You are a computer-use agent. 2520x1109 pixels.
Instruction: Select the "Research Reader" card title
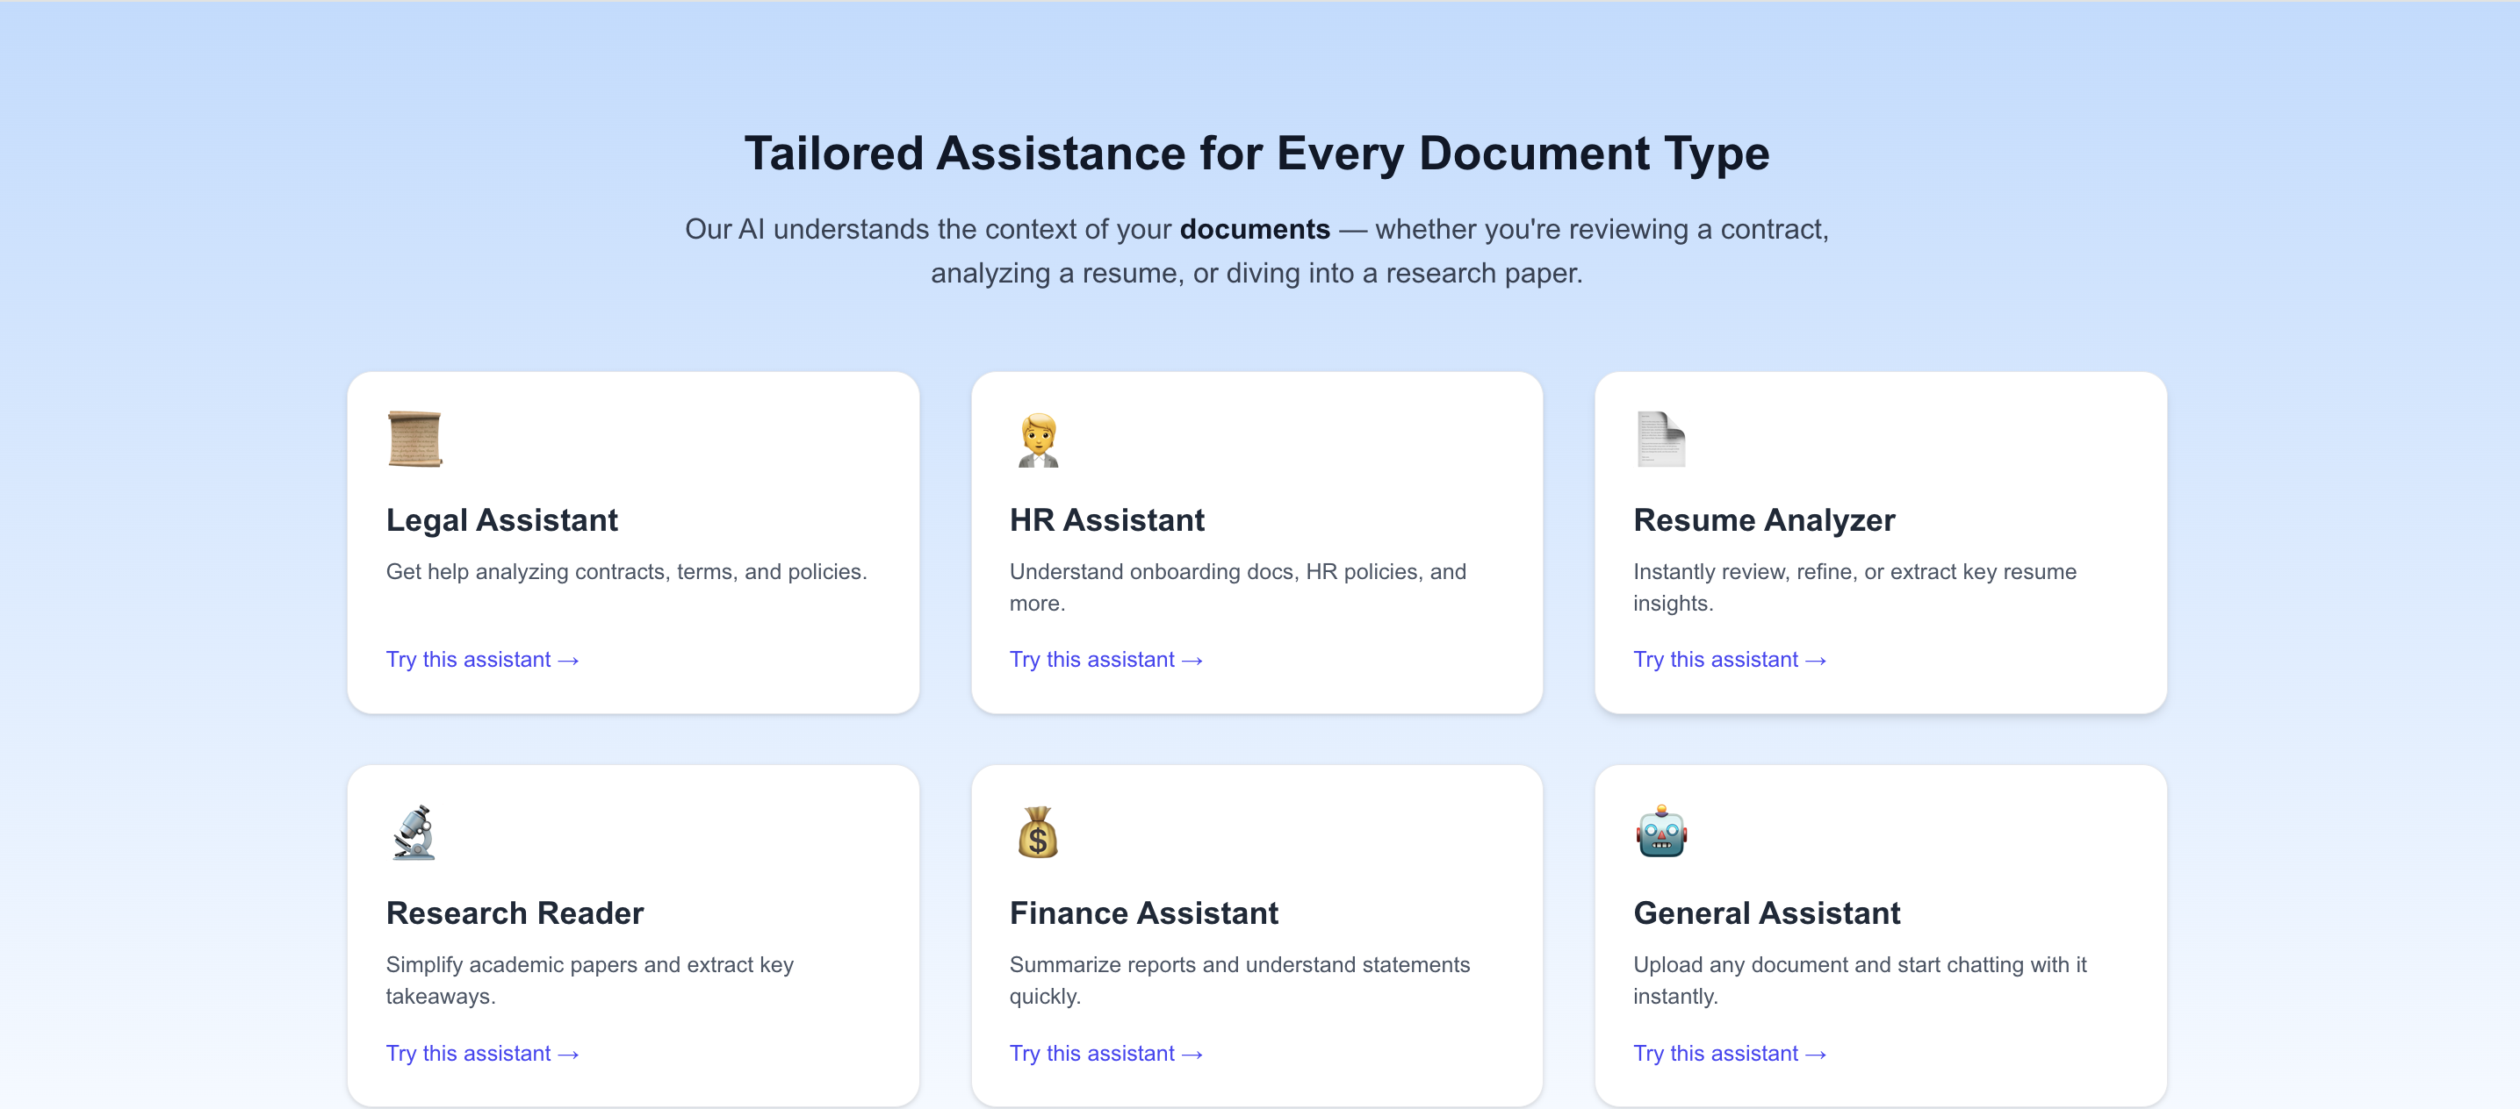pyautogui.click(x=515, y=912)
